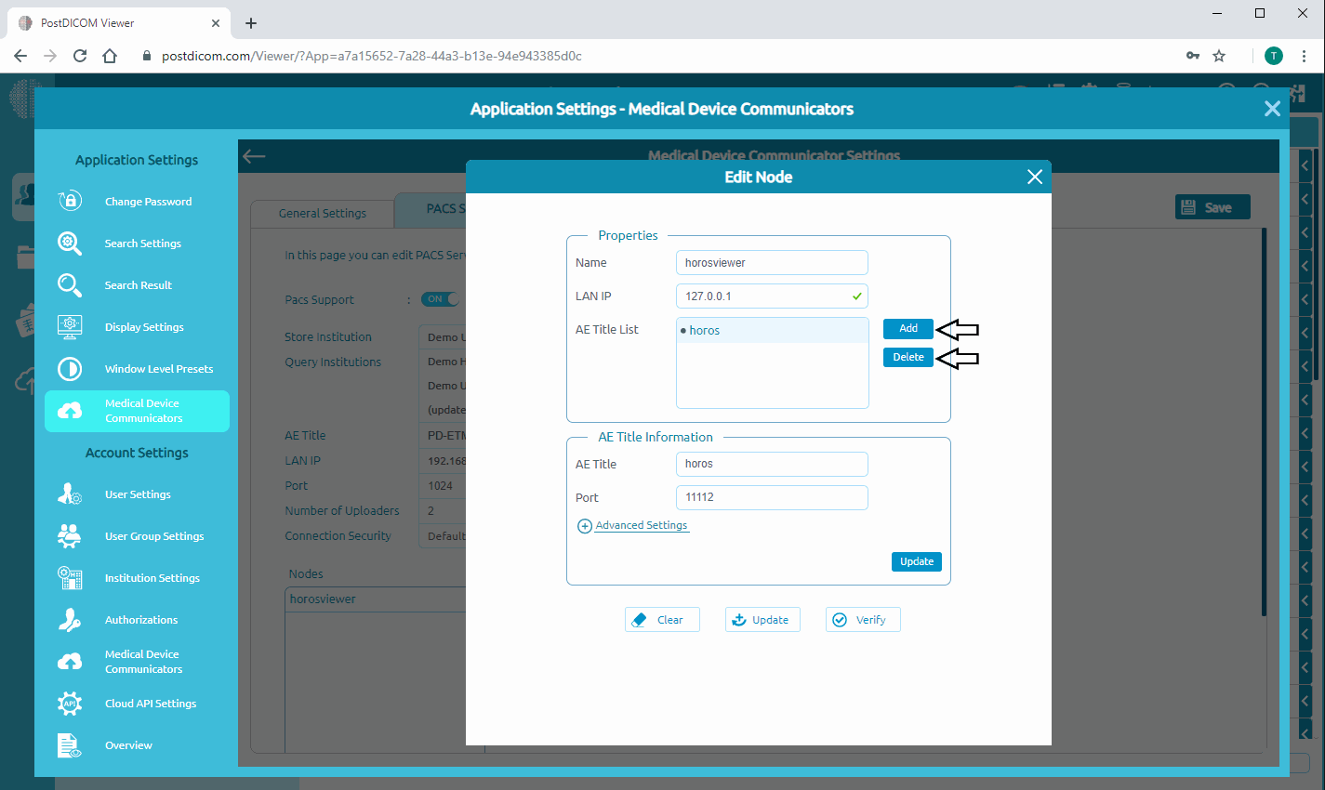This screenshot has width=1325, height=790.
Task: Click the plus icon beside Advanced Settings
Action: (585, 526)
